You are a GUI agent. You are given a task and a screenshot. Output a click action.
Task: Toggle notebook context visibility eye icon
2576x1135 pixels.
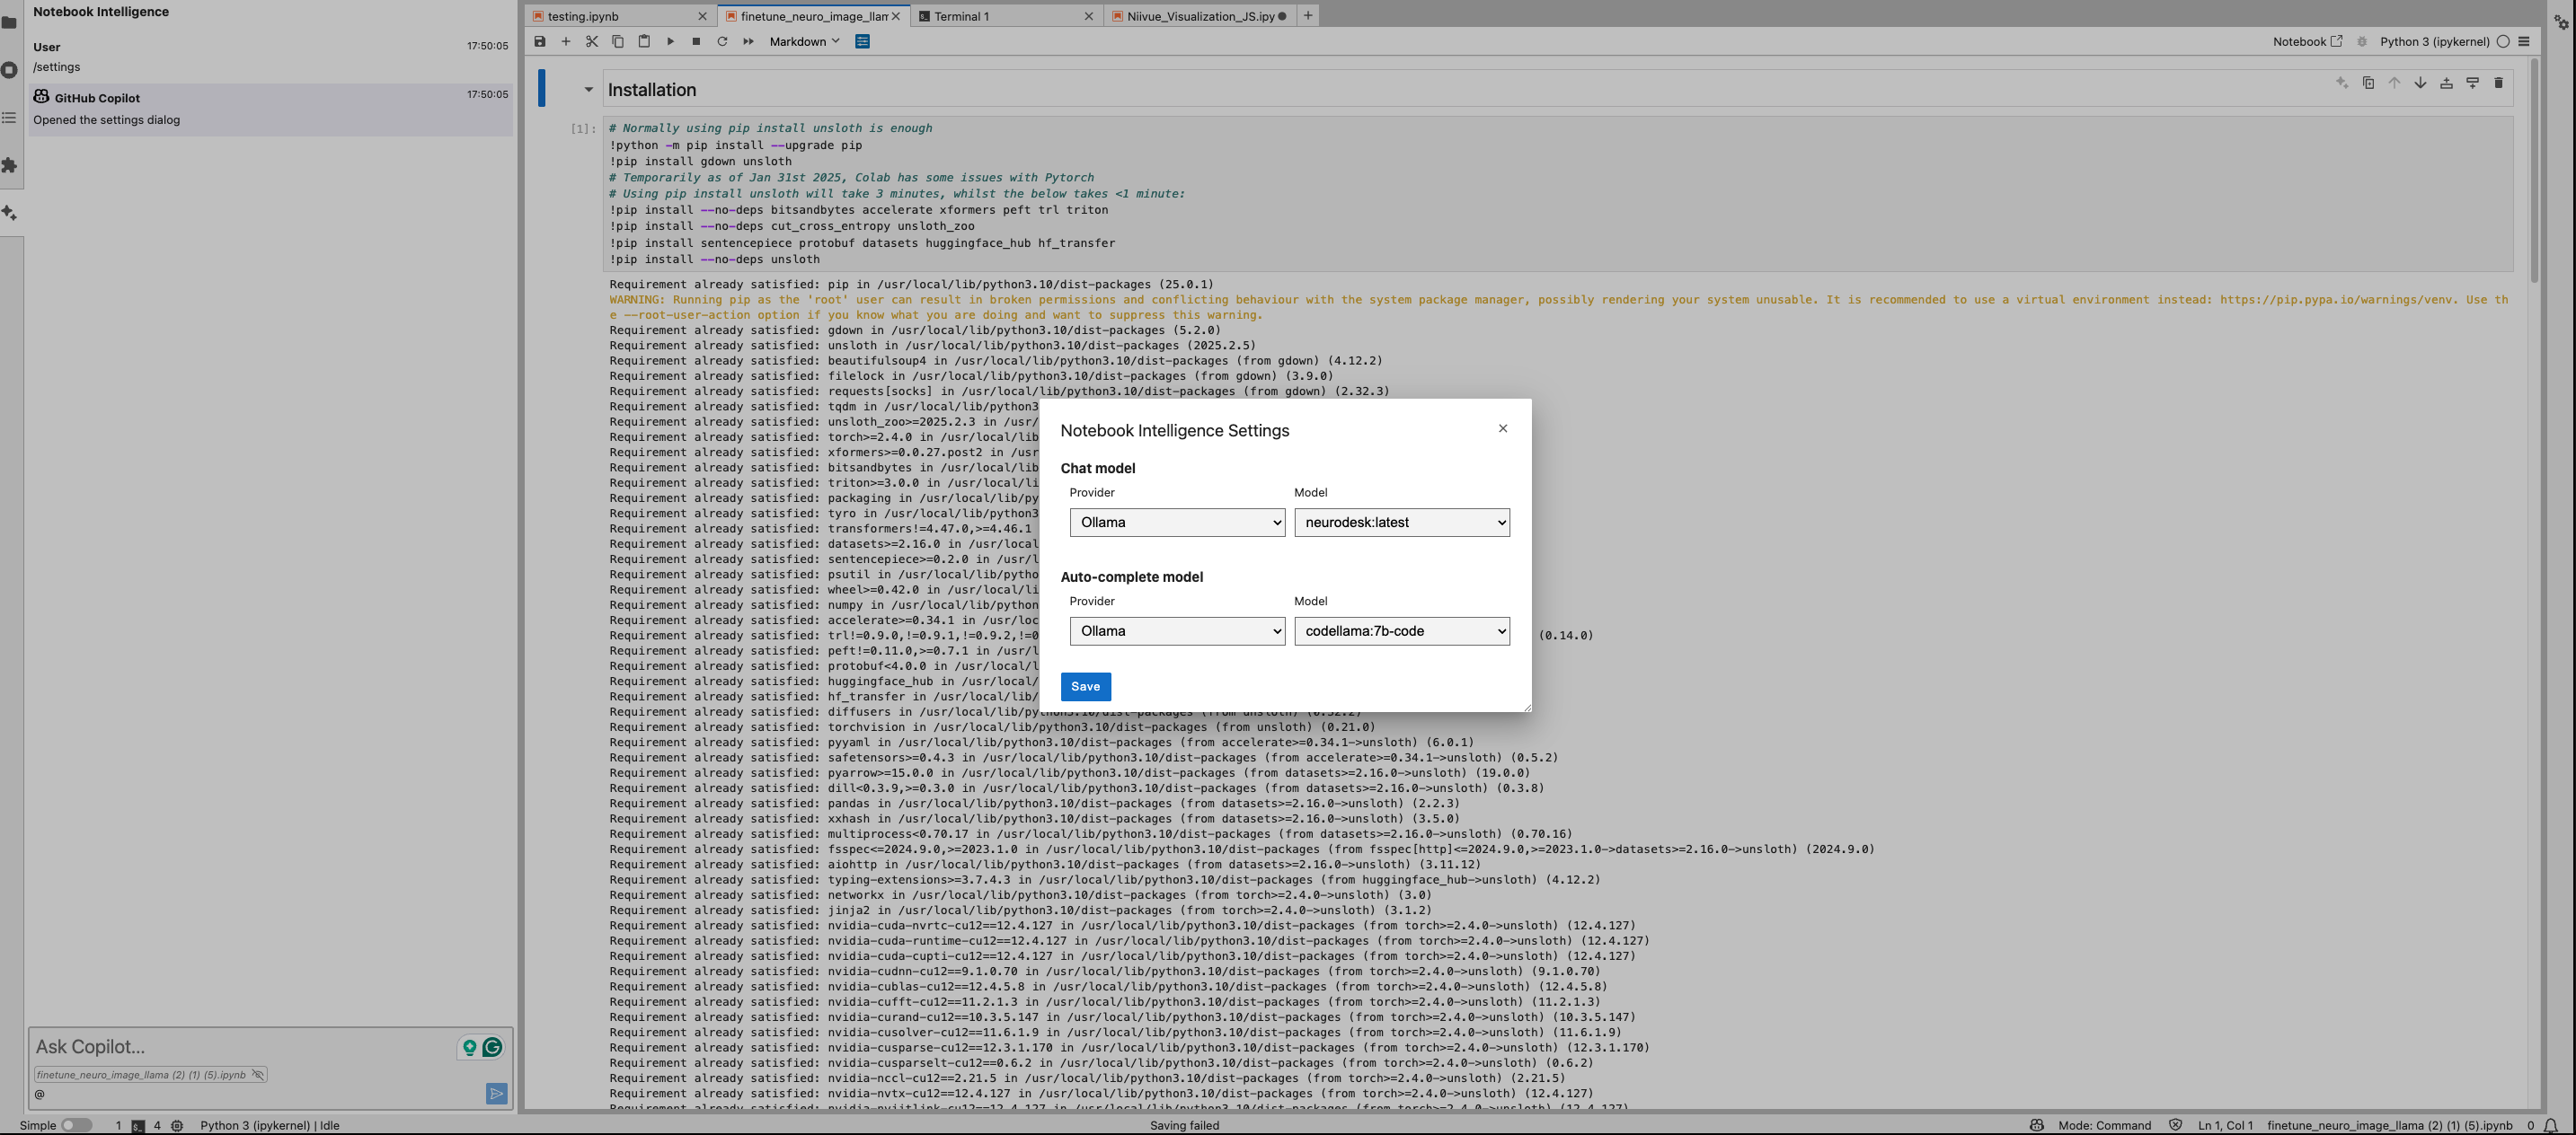258,1075
